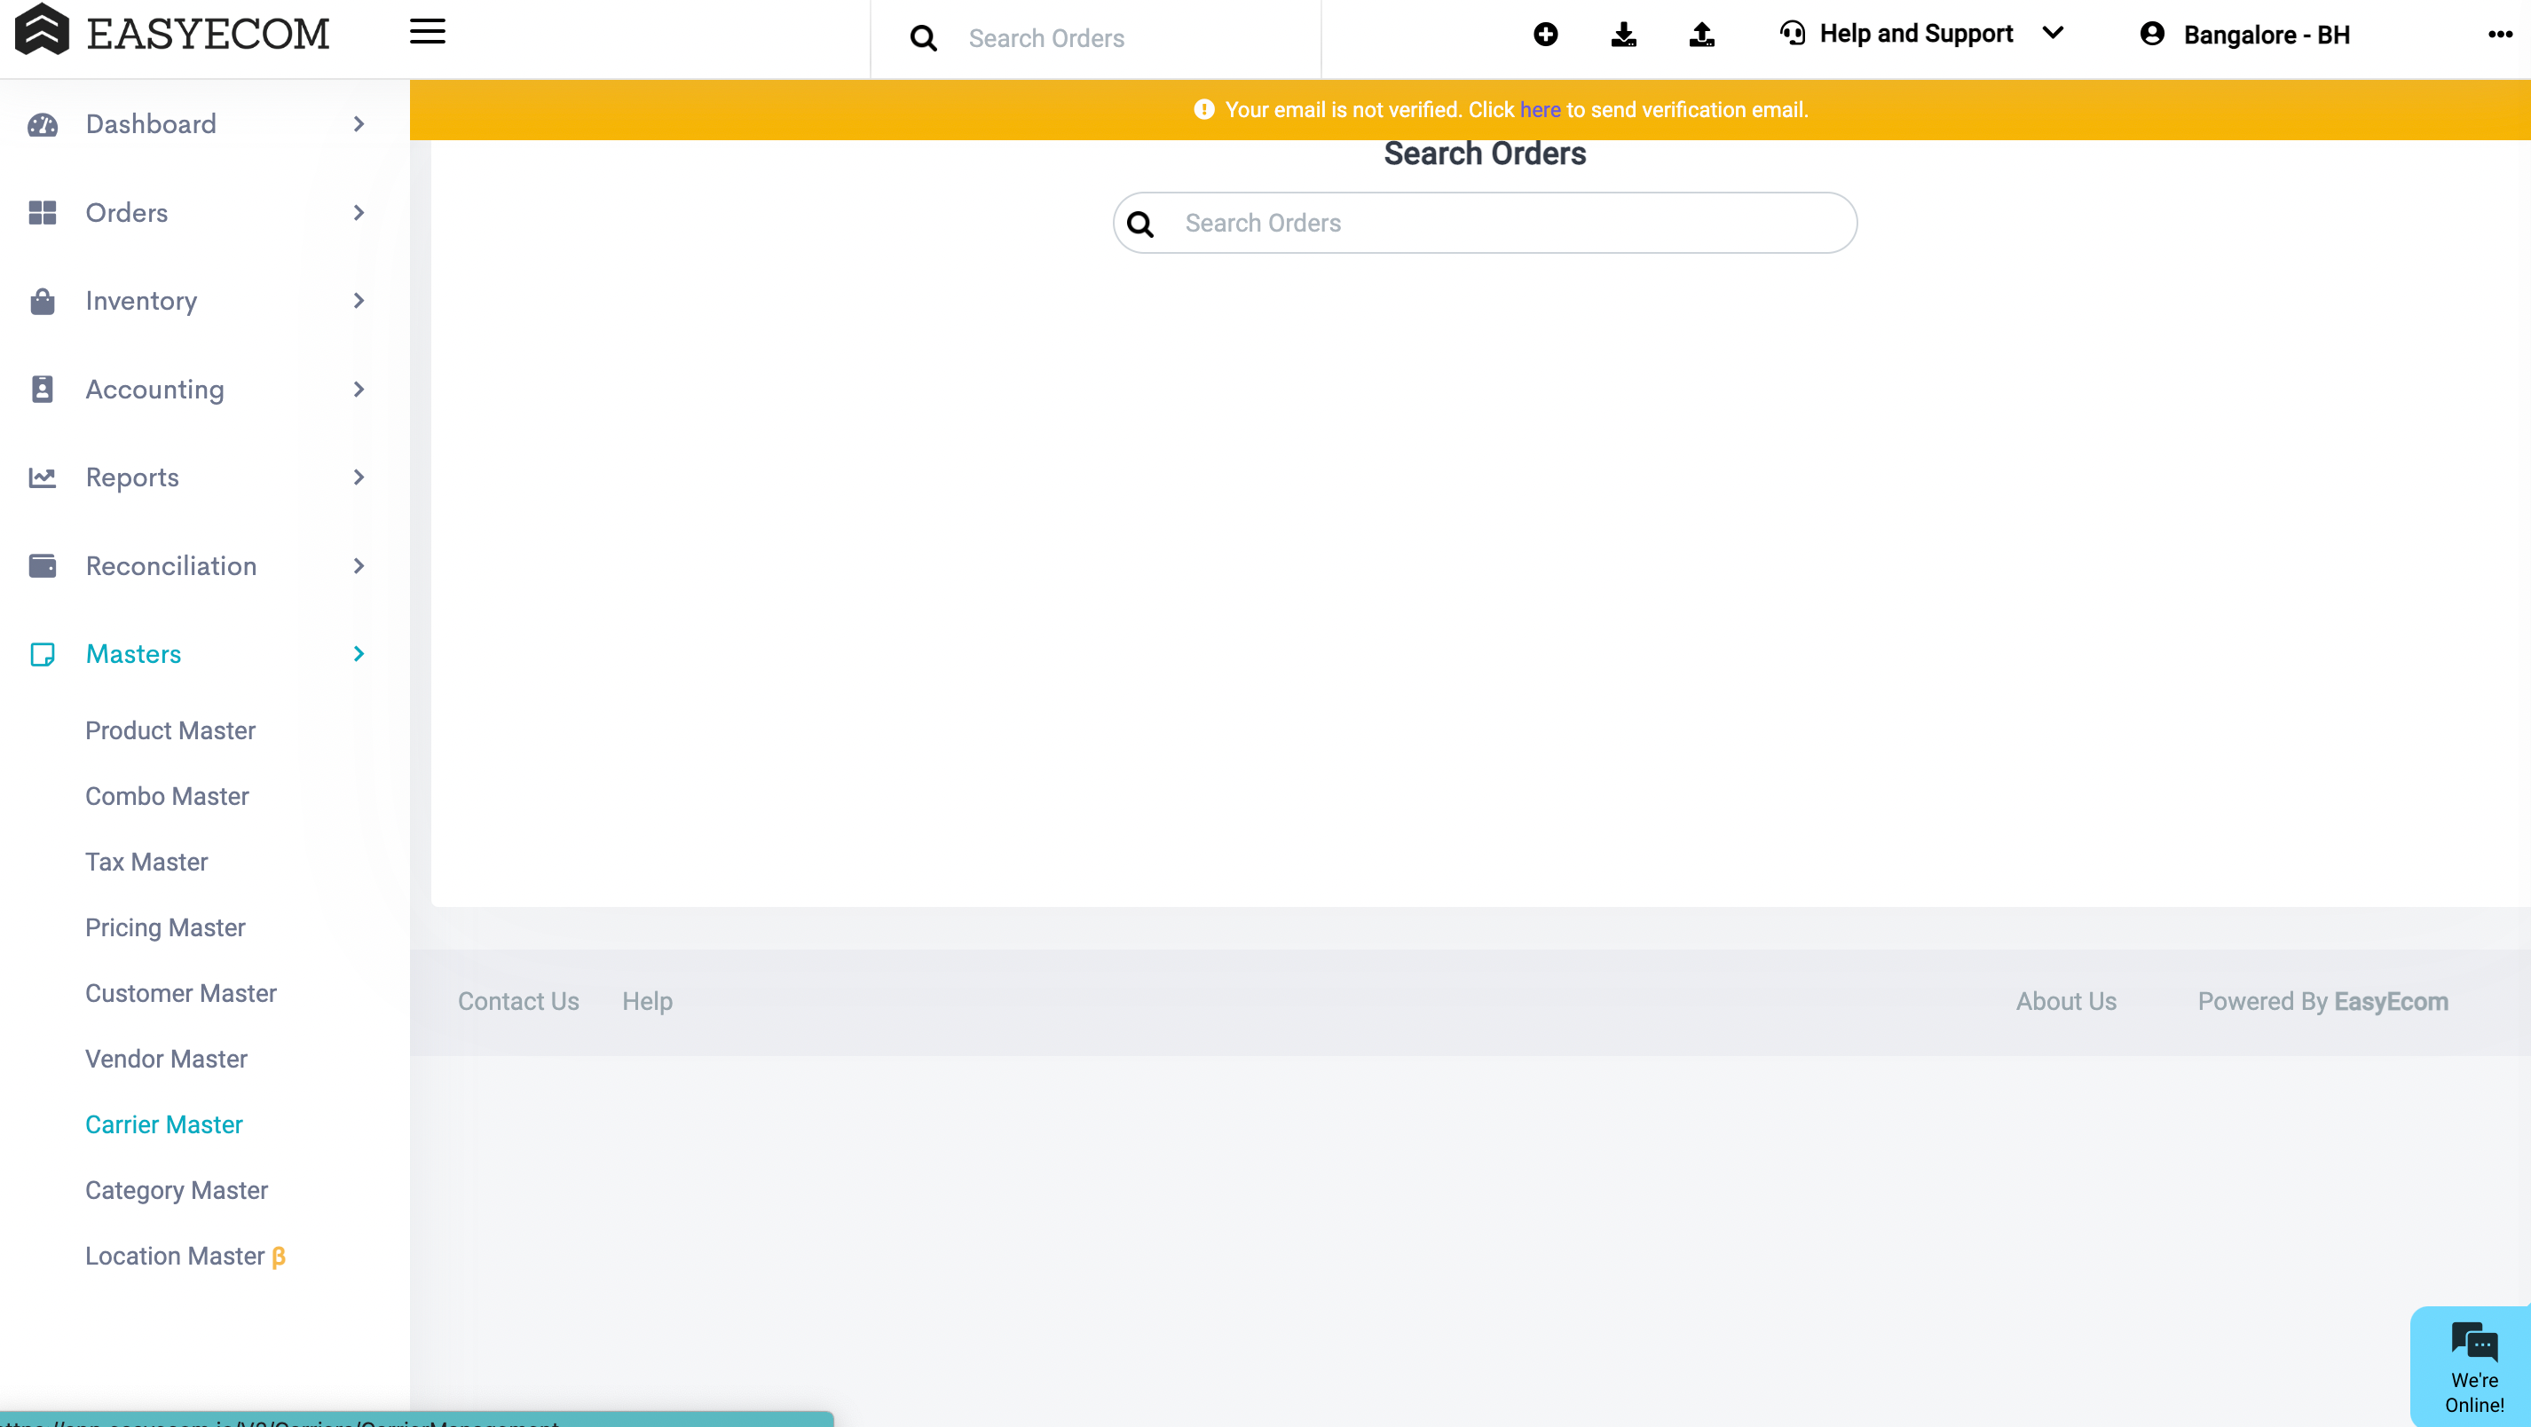
Task: Open Vendor Master in sidebar
Action: [166, 1060]
